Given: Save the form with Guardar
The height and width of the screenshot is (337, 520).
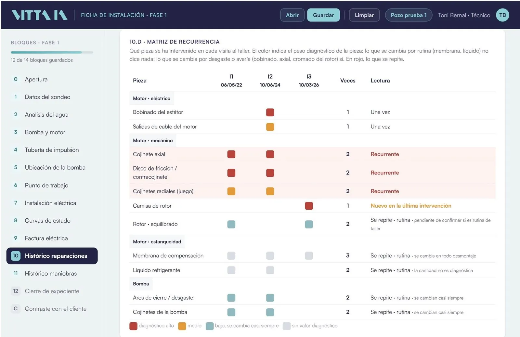Looking at the screenshot, I should tap(323, 15).
